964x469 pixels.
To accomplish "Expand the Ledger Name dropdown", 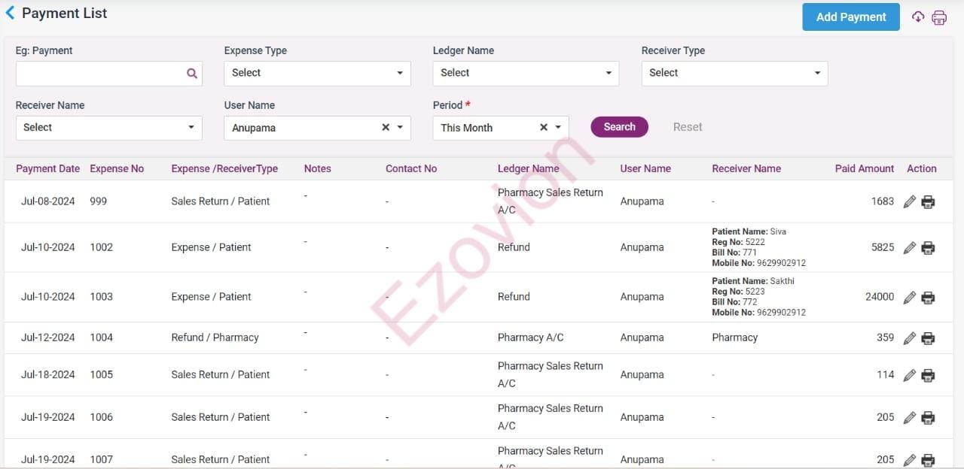I will tap(525, 73).
